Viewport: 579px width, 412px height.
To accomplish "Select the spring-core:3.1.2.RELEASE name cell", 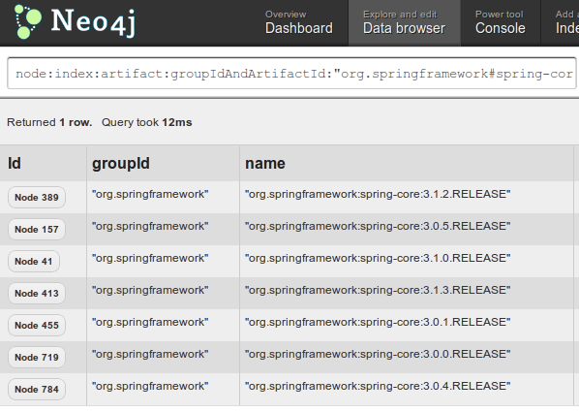I will (407, 197).
